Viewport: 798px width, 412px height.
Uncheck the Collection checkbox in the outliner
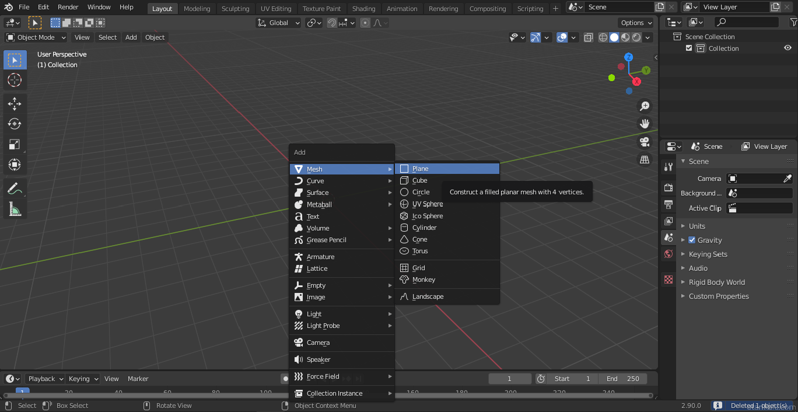(x=689, y=48)
